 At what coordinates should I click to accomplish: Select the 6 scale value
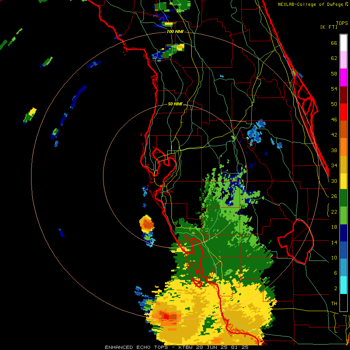pyautogui.click(x=335, y=273)
